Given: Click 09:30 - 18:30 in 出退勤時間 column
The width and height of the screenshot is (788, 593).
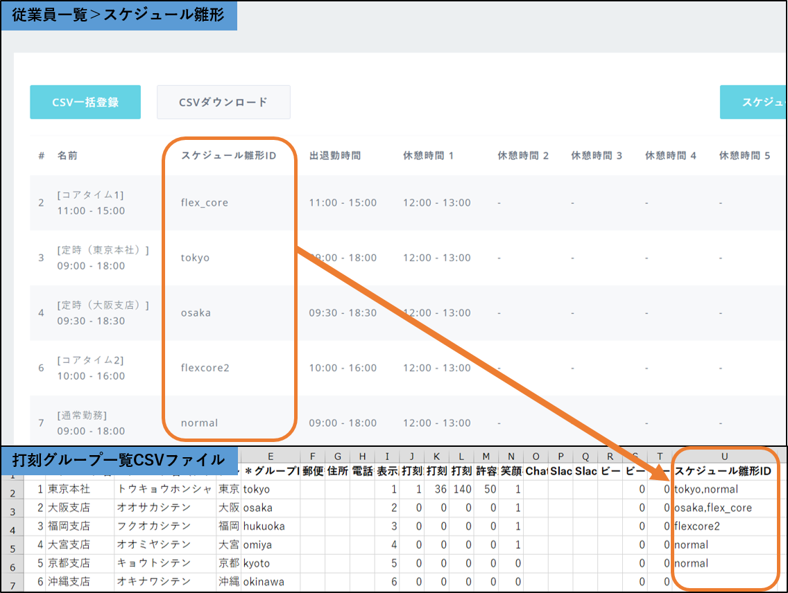Looking at the screenshot, I should pos(343,313).
